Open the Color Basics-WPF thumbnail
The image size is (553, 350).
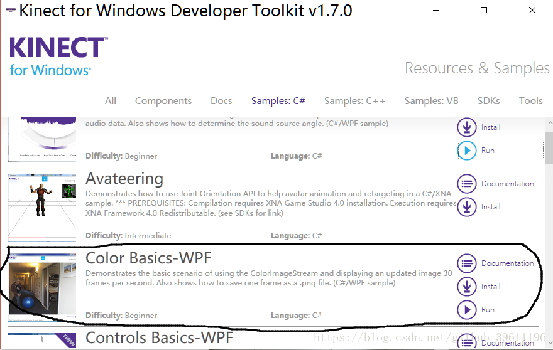(x=42, y=287)
